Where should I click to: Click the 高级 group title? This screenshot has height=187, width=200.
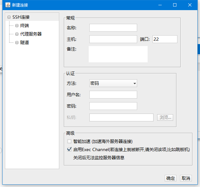tap(70, 133)
